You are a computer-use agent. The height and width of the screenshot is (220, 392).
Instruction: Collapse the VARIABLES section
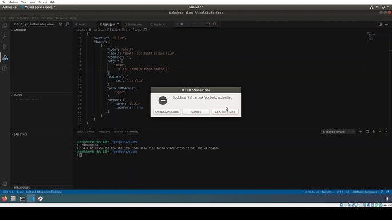click(19, 30)
